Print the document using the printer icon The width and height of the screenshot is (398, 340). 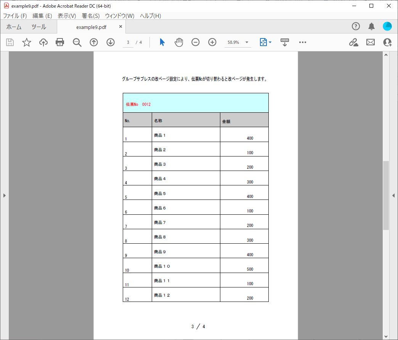point(60,42)
